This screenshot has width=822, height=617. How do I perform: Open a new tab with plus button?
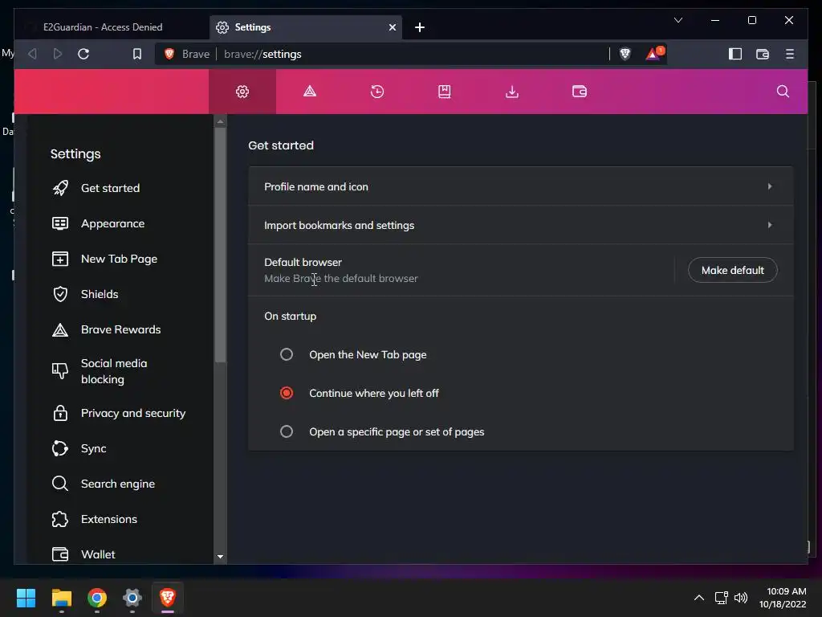(x=419, y=27)
